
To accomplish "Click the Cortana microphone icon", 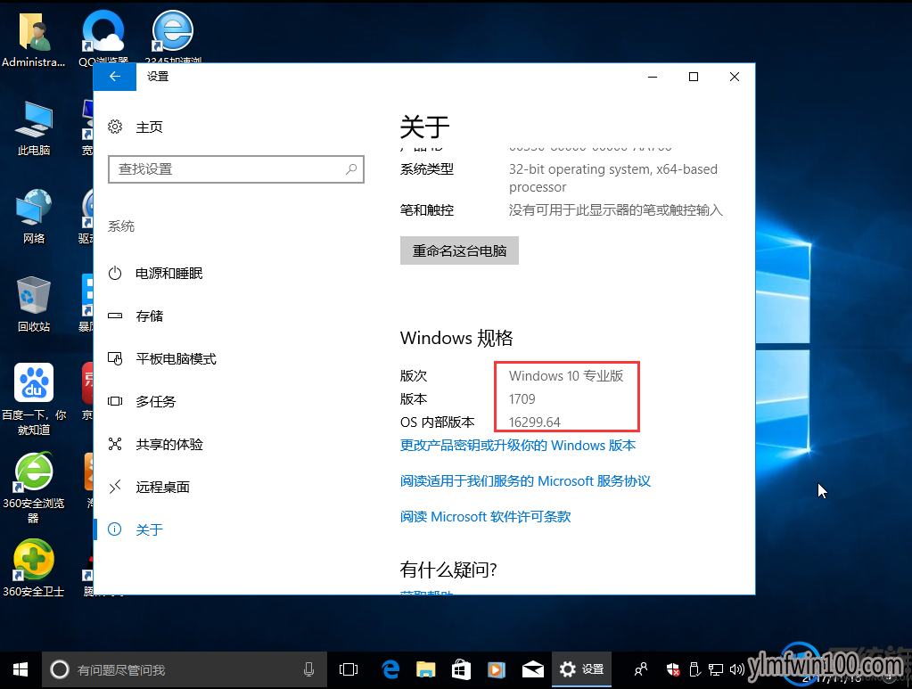I will [308, 669].
